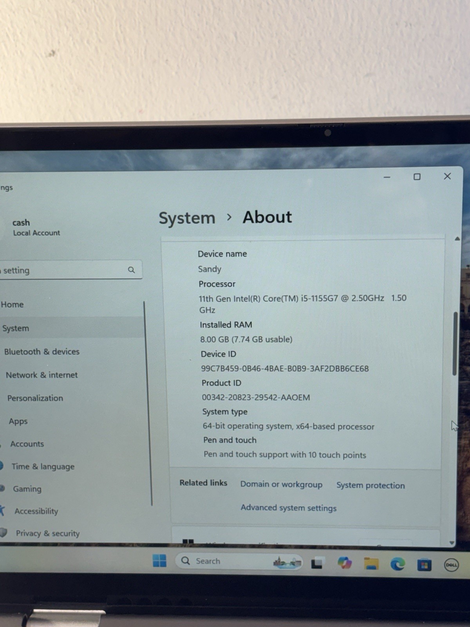Click the scroll down arrow of content pane
Image resolution: width=470 pixels, height=627 pixels.
(x=452, y=543)
